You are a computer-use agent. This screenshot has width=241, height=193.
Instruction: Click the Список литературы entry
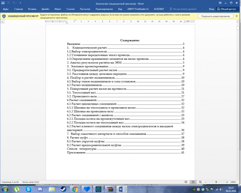pyautogui.click(x=126, y=149)
